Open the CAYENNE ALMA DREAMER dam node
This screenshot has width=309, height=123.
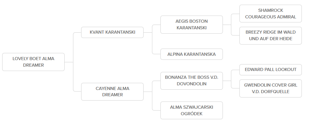tap(112, 92)
